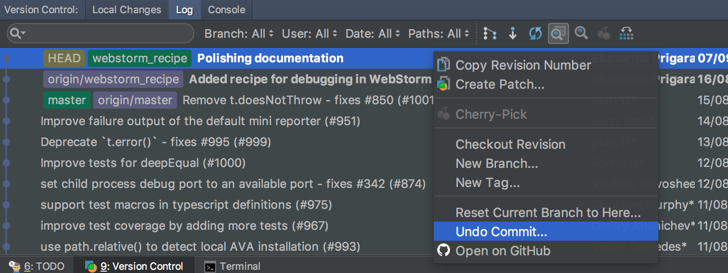Select the "Polishing documentation" commit
This screenshot has height=273, width=728.
click(270, 58)
